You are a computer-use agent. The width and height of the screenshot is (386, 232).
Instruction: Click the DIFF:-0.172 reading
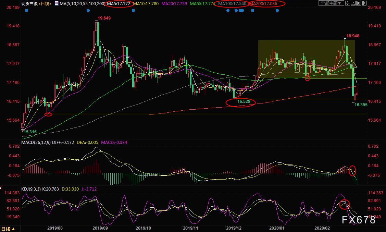click(x=63, y=142)
